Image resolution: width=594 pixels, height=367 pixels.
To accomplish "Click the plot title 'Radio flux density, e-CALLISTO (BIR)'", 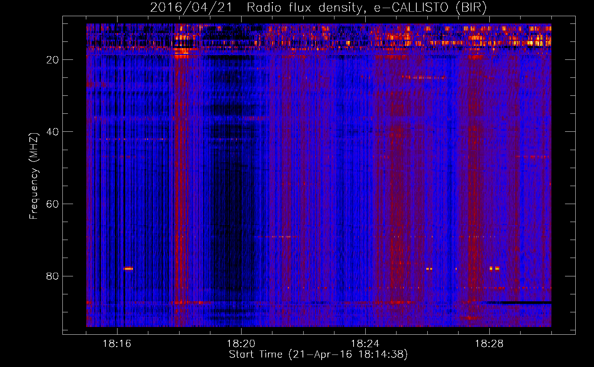I will (x=367, y=8).
